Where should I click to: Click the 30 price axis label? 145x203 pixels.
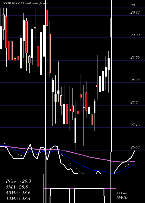coord(133,5)
